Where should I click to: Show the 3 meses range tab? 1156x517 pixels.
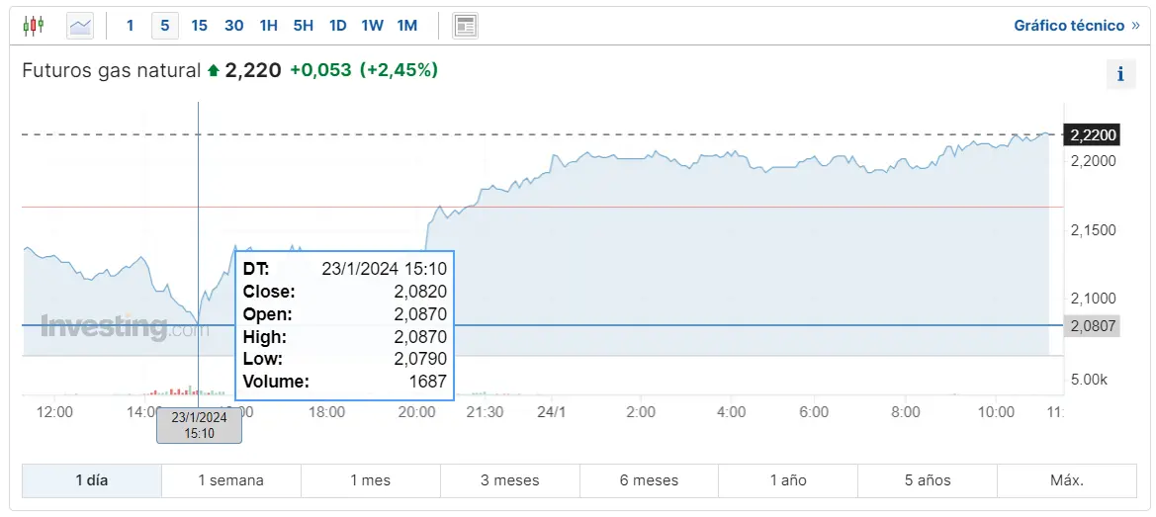click(509, 480)
